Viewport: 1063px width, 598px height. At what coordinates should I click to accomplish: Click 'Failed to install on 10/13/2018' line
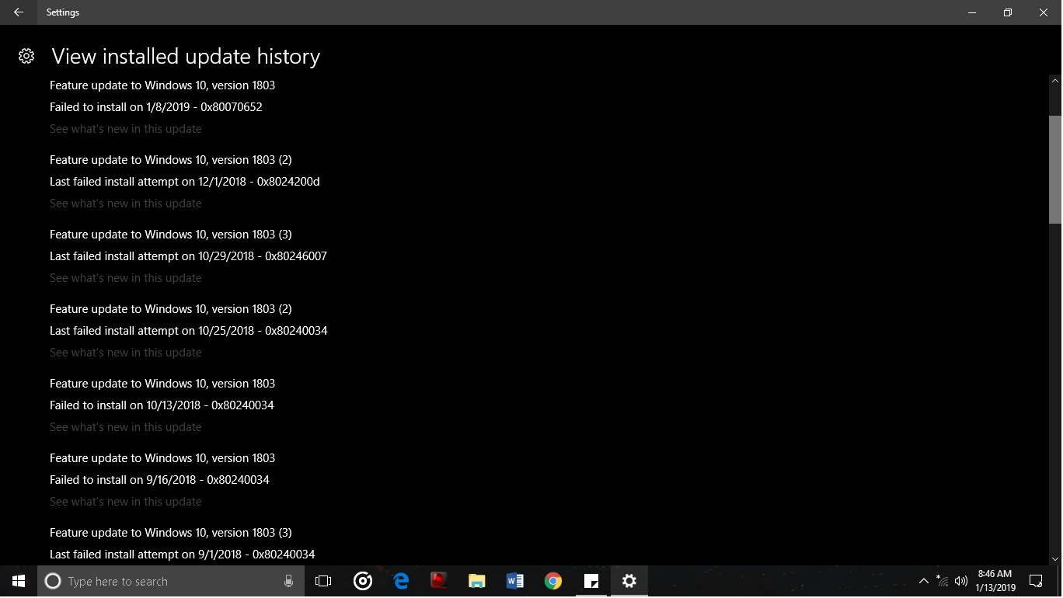pos(162,405)
